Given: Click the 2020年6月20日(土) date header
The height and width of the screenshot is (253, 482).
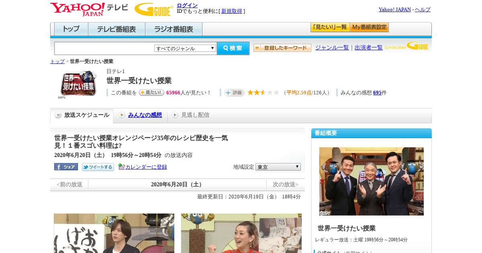Looking at the screenshot, I should (x=178, y=185).
